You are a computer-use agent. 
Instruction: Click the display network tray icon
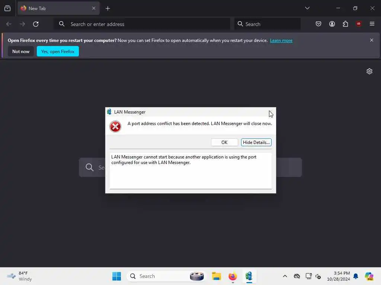(x=308, y=276)
